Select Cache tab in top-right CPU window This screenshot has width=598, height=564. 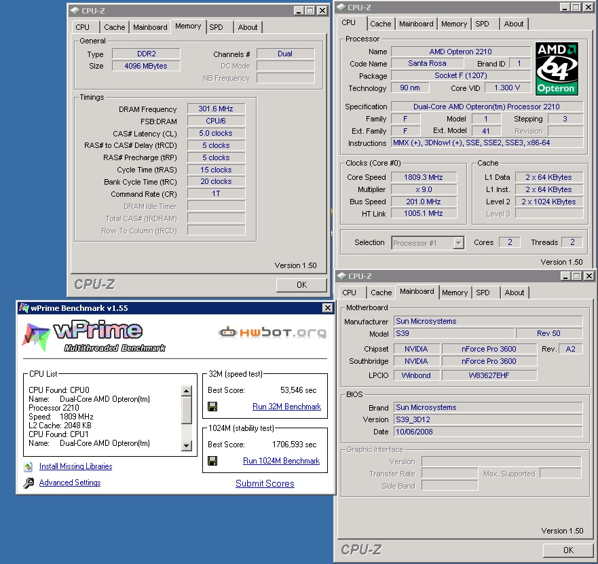click(x=381, y=24)
